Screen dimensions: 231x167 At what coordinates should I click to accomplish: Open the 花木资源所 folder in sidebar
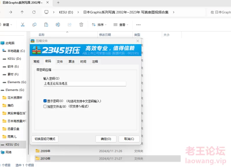click(x=13, y=98)
